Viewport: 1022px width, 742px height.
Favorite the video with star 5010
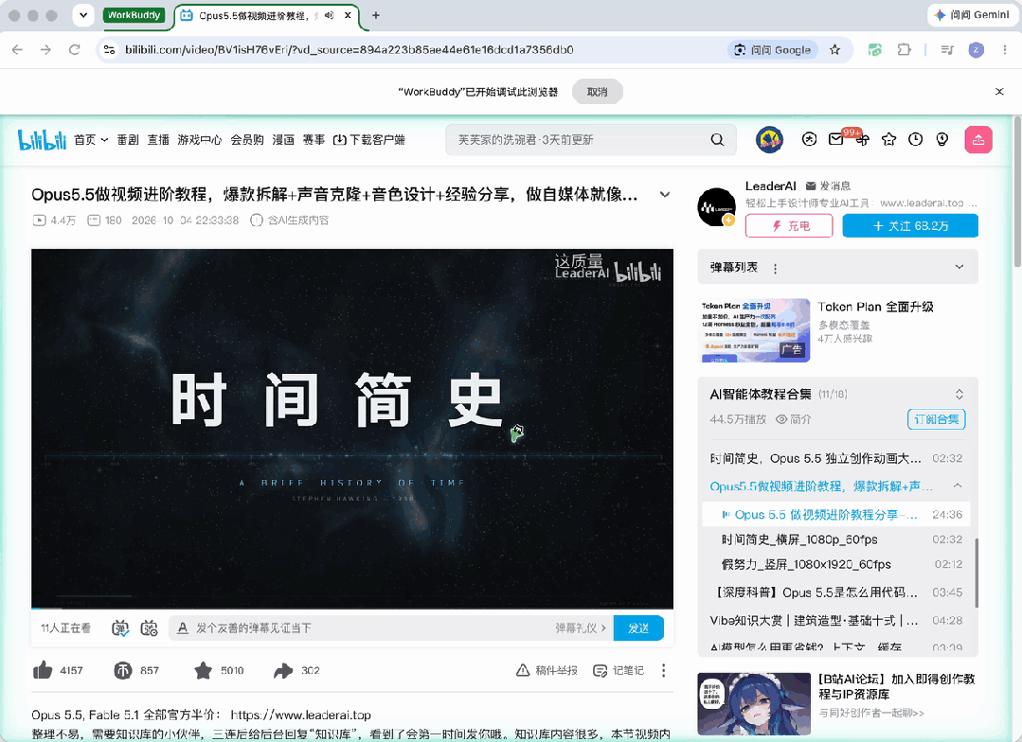click(x=203, y=670)
